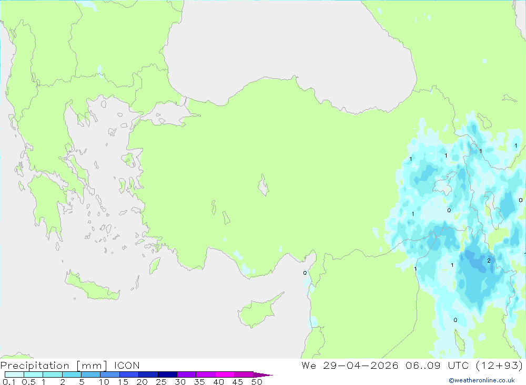Click the "(12+93)" forecast run text
The height and width of the screenshot is (385, 526).
499,366
